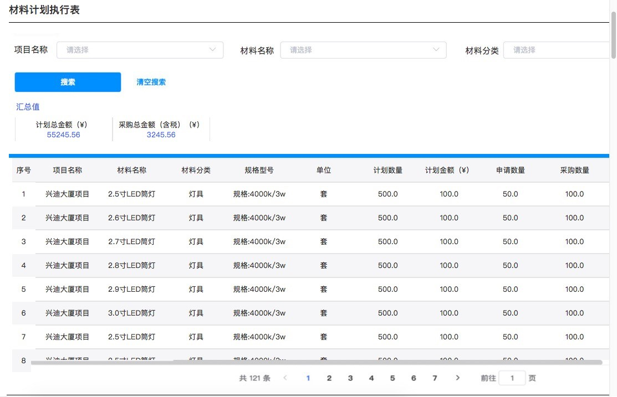Viewport: 617px width, 397px height.
Task: Click the 材料名称 column header in table
Action: coord(132,170)
